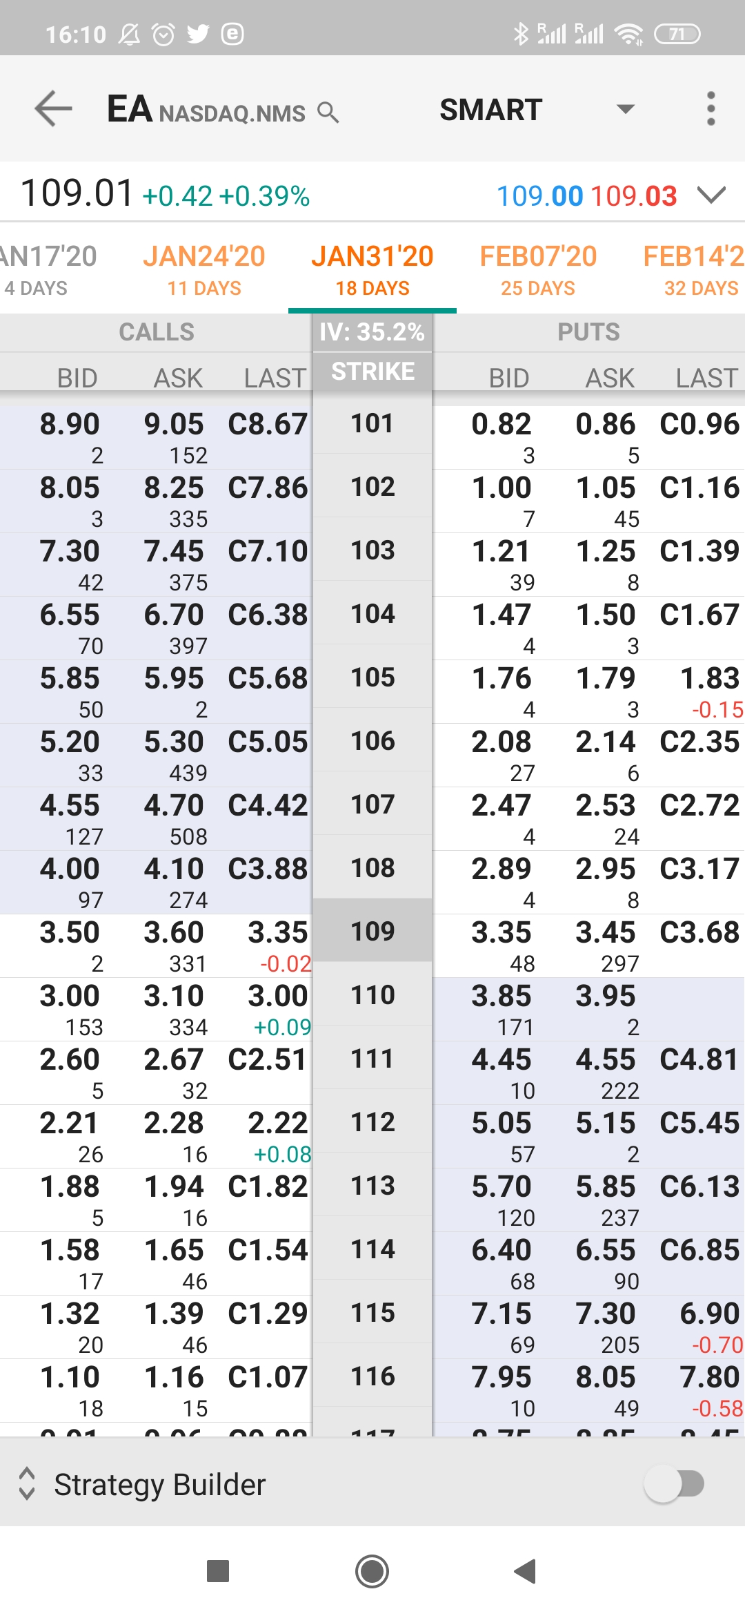Tap the 109.01 last price quote
Screen dimensions: 745x1616
[x=77, y=193]
